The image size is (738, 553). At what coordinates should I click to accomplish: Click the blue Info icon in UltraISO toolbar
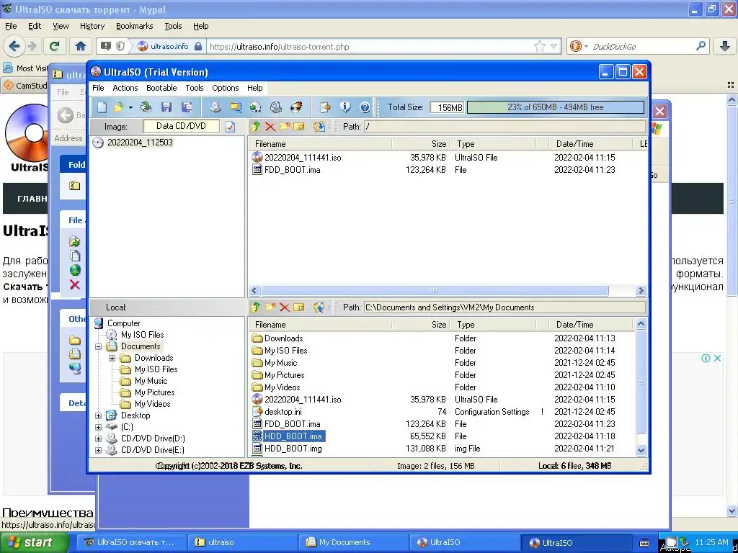[x=345, y=107]
